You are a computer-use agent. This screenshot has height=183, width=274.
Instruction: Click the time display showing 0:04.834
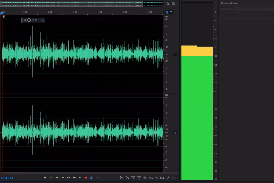click(7, 177)
